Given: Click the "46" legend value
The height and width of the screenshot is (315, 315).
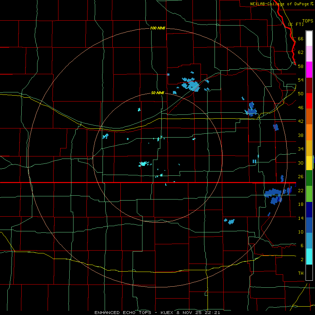Looking at the screenshot, I should pyautogui.click(x=301, y=107).
